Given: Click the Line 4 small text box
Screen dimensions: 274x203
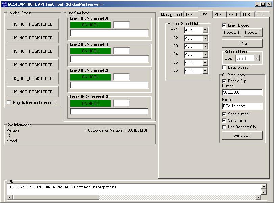Looking at the screenshot, I should 121,104.
